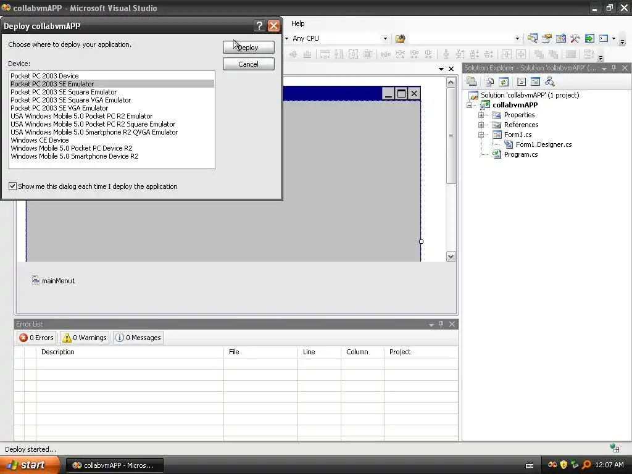Click the collabvmAPP taskbar button
Image resolution: width=632 pixels, height=474 pixels.
point(114,465)
